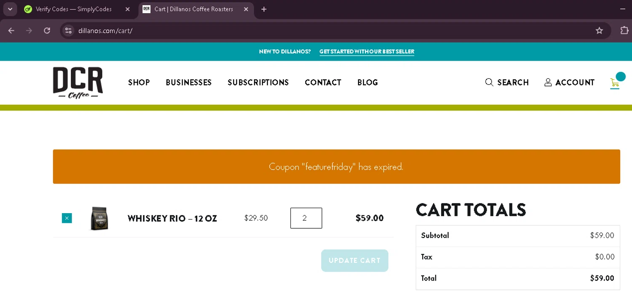Remove Whiskey Rio from the cart
The height and width of the screenshot is (302, 632).
[x=67, y=218]
